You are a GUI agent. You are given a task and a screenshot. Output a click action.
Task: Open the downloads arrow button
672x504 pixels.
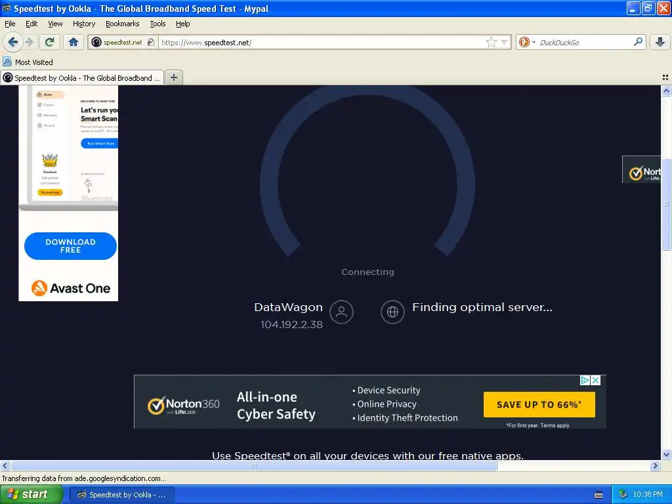coord(660,42)
